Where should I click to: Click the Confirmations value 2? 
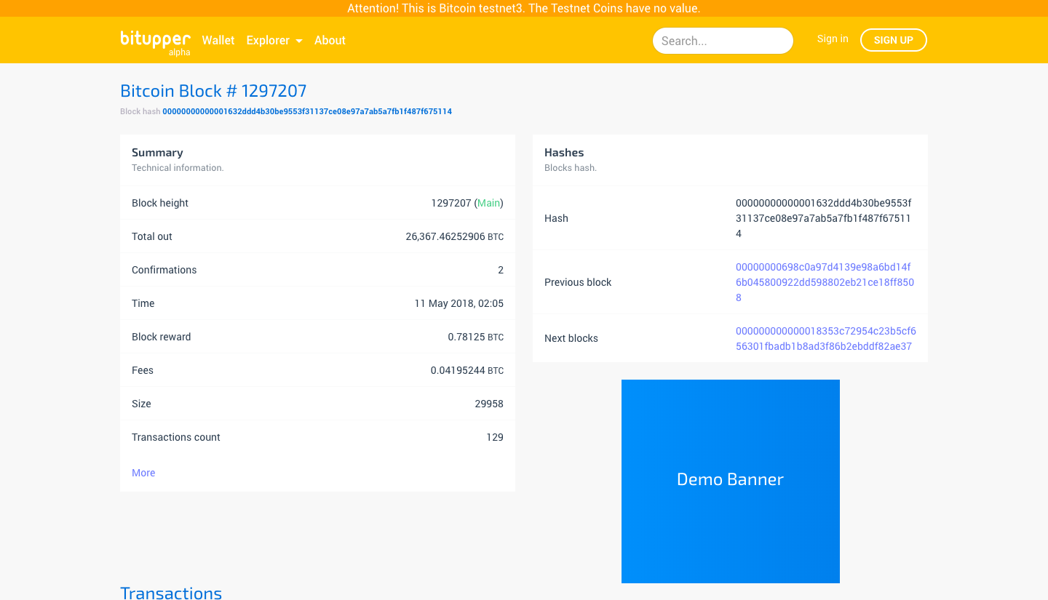click(501, 270)
